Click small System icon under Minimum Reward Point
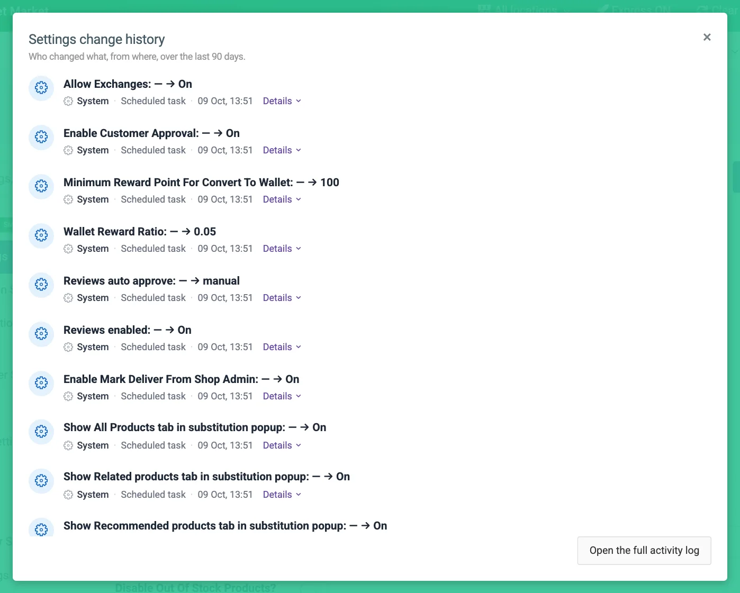 pyautogui.click(x=68, y=199)
